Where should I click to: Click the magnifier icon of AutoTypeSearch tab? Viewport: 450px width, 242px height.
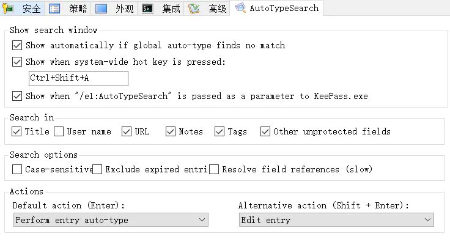click(x=240, y=8)
